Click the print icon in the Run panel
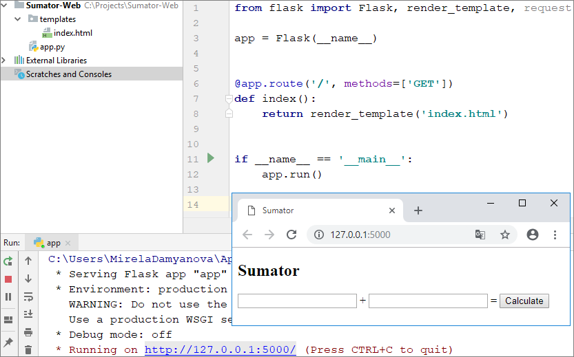Image resolution: width=574 pixels, height=357 pixels. point(28,333)
